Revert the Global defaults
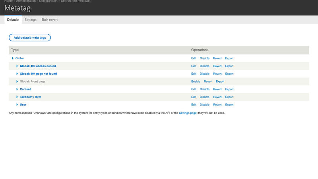318x179 pixels. (x=217, y=58)
